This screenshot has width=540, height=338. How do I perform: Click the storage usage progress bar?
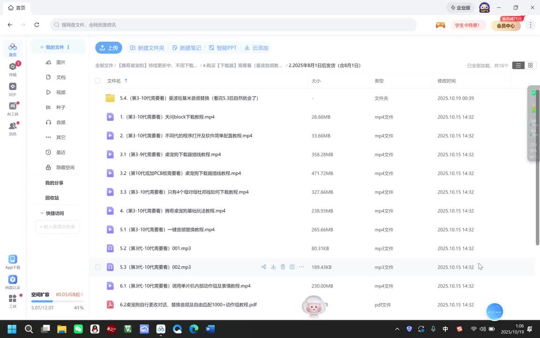[57, 301]
